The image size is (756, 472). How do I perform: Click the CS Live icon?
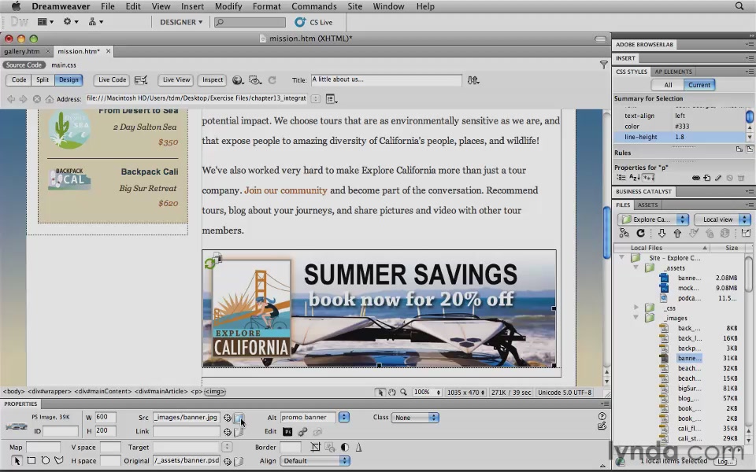(x=300, y=22)
